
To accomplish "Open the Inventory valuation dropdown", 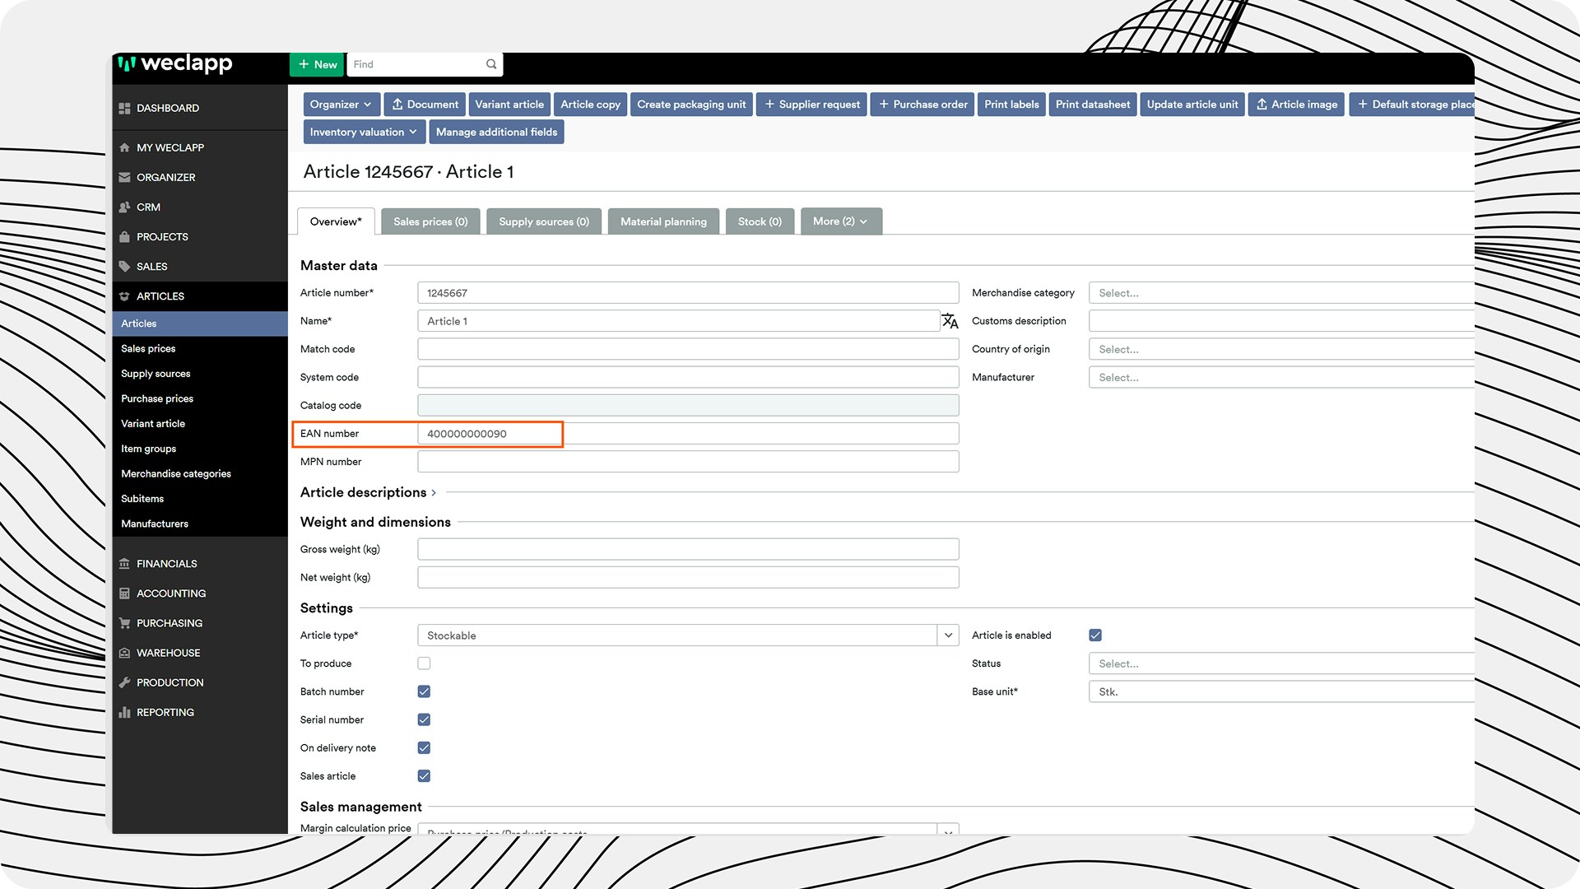I will pyautogui.click(x=364, y=132).
